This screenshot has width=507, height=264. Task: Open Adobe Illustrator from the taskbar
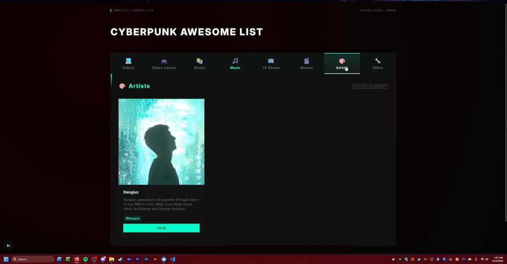[x=155, y=259]
